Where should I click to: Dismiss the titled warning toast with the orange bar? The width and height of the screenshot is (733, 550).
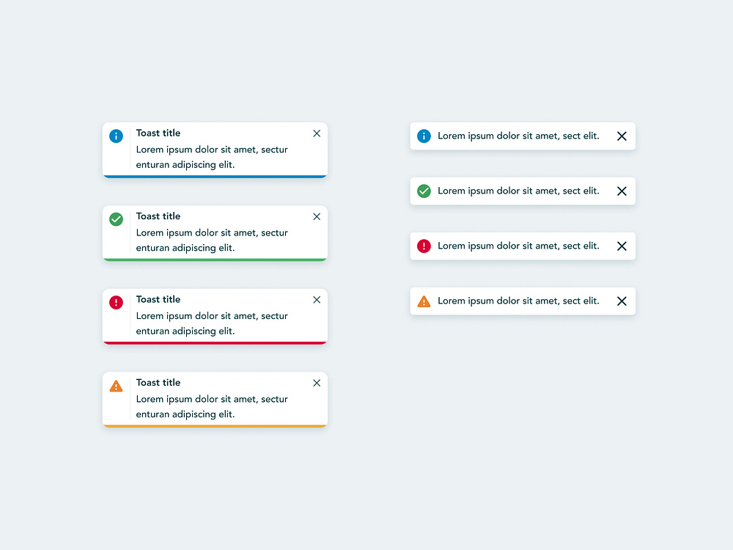click(317, 383)
